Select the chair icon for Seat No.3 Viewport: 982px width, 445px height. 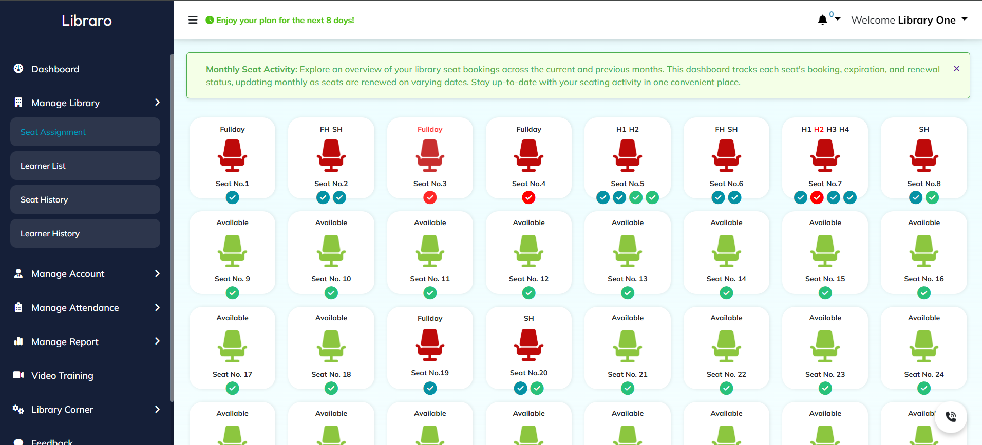tap(430, 156)
